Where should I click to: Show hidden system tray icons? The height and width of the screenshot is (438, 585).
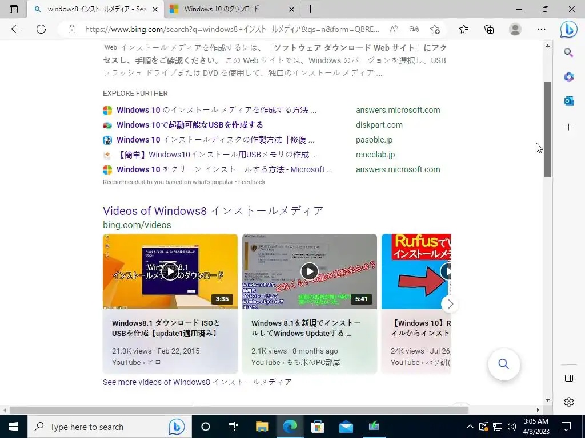coord(470,427)
